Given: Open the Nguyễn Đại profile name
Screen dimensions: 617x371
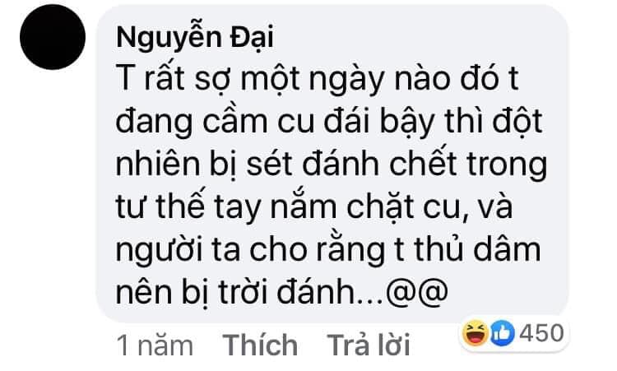Looking at the screenshot, I should pyautogui.click(x=195, y=39).
